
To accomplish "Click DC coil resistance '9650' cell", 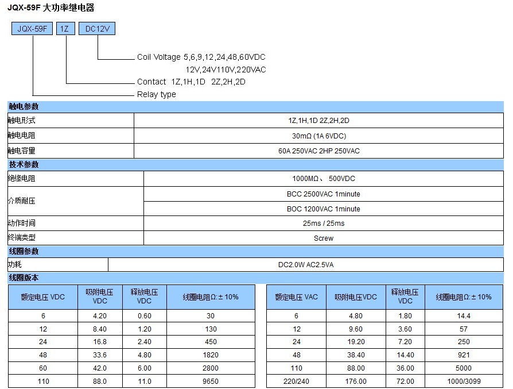I will pyautogui.click(x=211, y=381).
